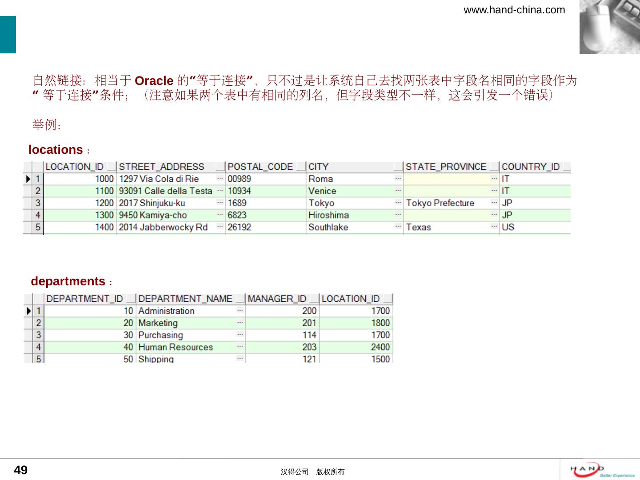This screenshot has height=480, width=640.
Task: Select row 3 of locations via its number
Action: tap(38, 203)
